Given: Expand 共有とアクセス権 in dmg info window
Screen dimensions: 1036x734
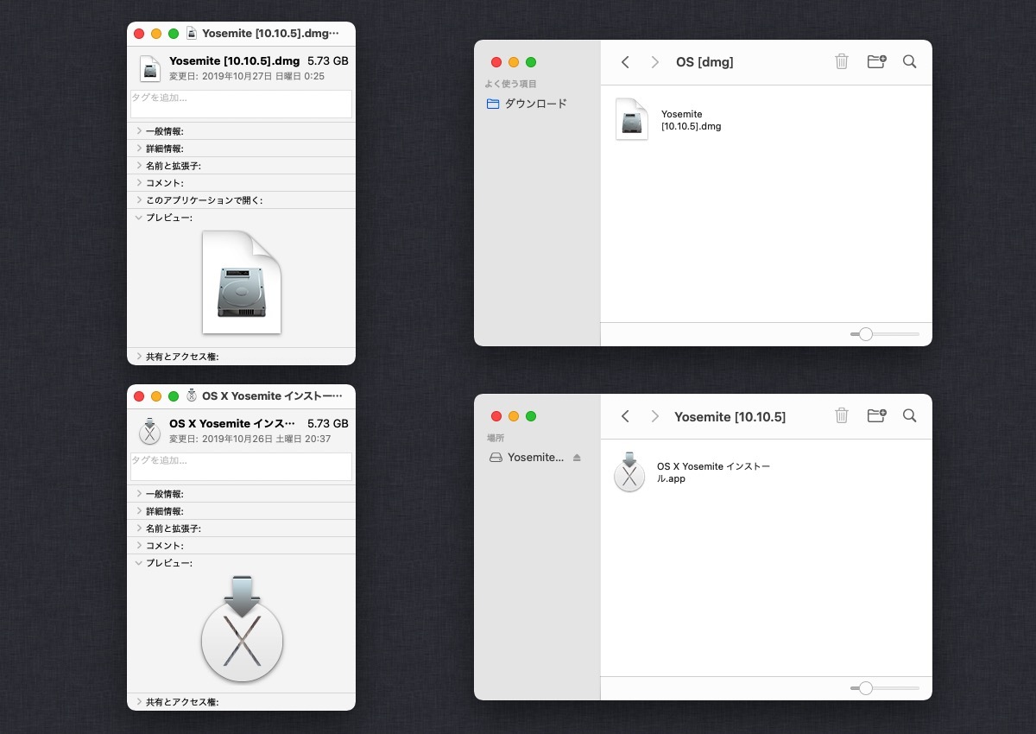Looking at the screenshot, I should (139, 357).
